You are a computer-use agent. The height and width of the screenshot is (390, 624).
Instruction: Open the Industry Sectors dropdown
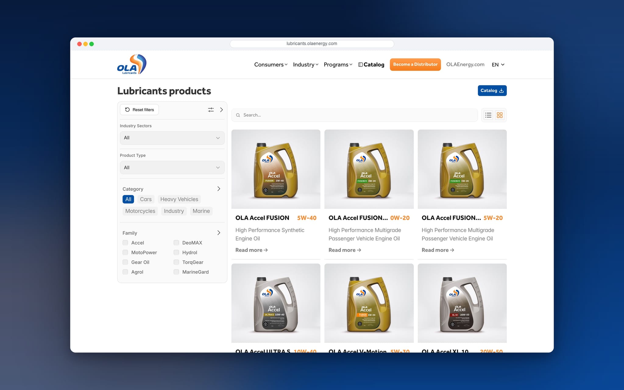point(172,138)
